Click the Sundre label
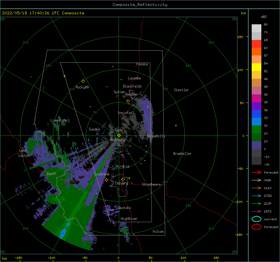This screenshot has height=262, width=280. click(x=94, y=129)
